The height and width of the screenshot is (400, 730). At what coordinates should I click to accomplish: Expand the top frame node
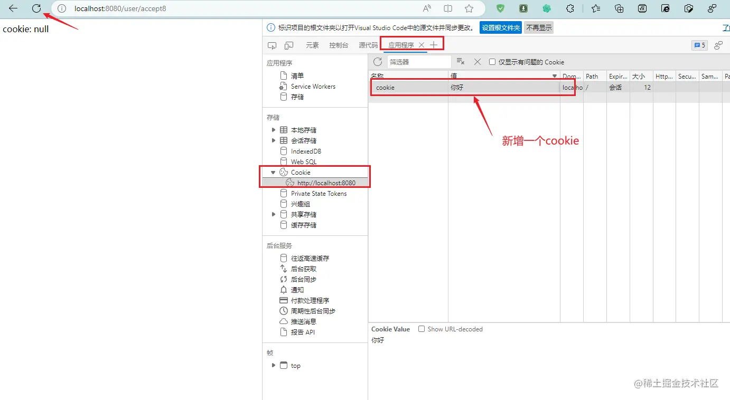(x=274, y=365)
